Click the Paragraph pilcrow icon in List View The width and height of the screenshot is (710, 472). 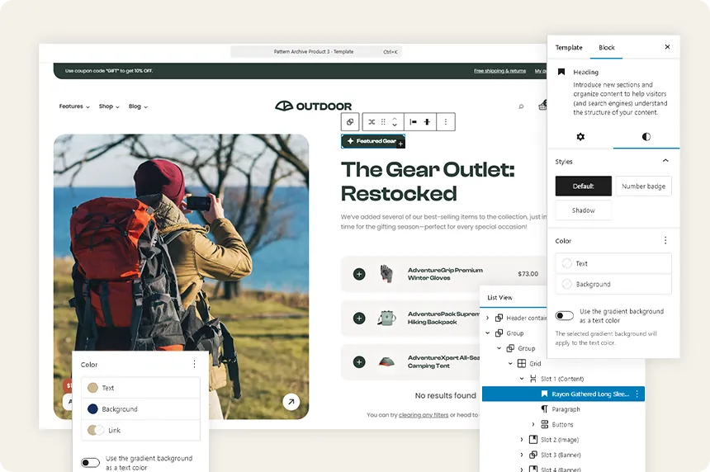pyautogui.click(x=544, y=409)
